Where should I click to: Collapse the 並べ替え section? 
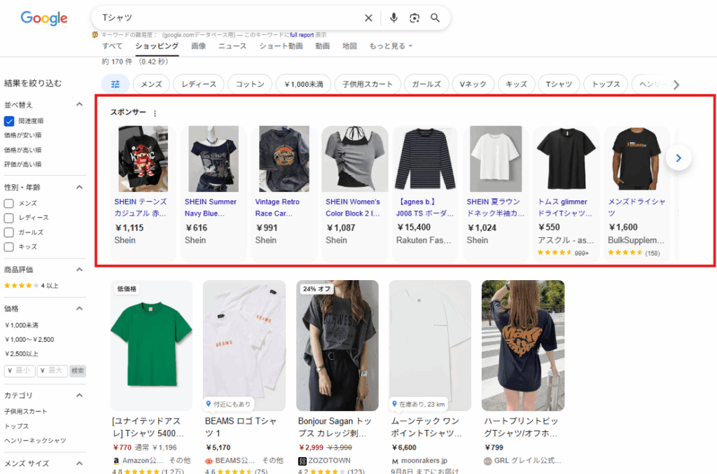(x=80, y=105)
